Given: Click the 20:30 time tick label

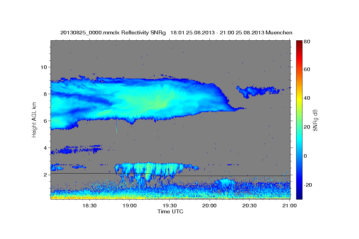Looking at the screenshot, I should (249, 206).
